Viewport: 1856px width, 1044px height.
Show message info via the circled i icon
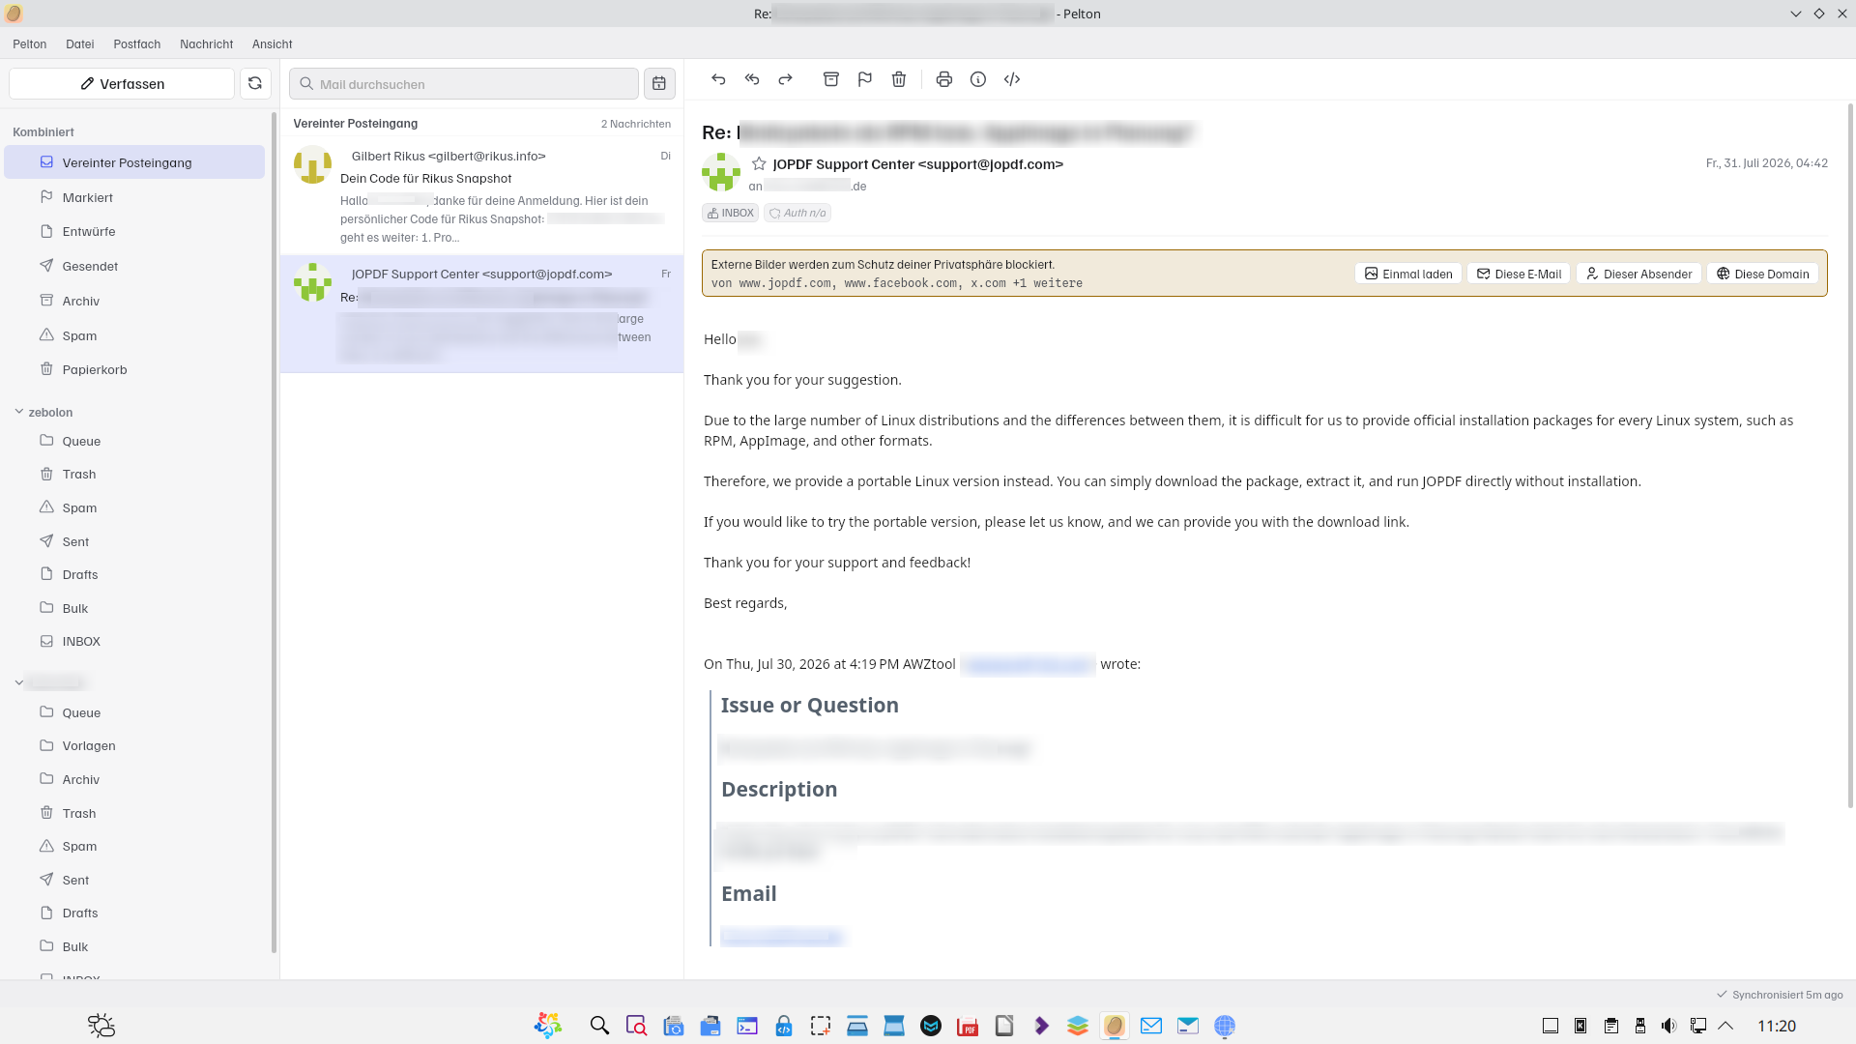click(978, 79)
